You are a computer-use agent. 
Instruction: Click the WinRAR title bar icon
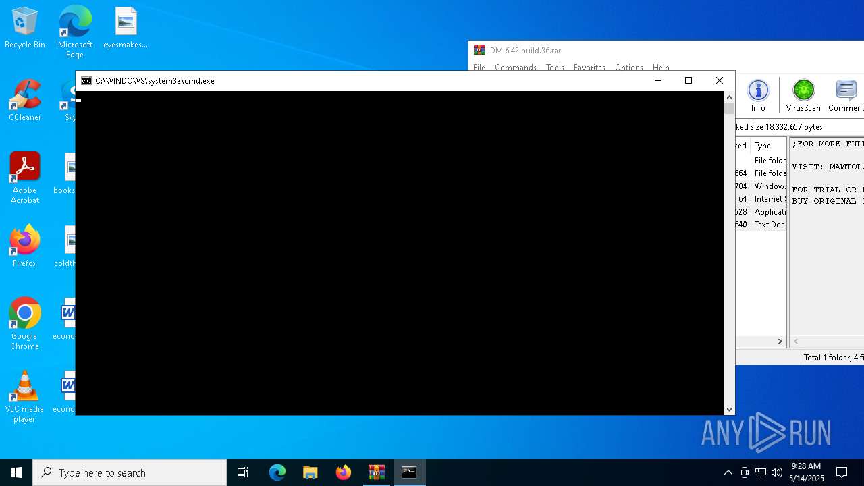[479, 50]
